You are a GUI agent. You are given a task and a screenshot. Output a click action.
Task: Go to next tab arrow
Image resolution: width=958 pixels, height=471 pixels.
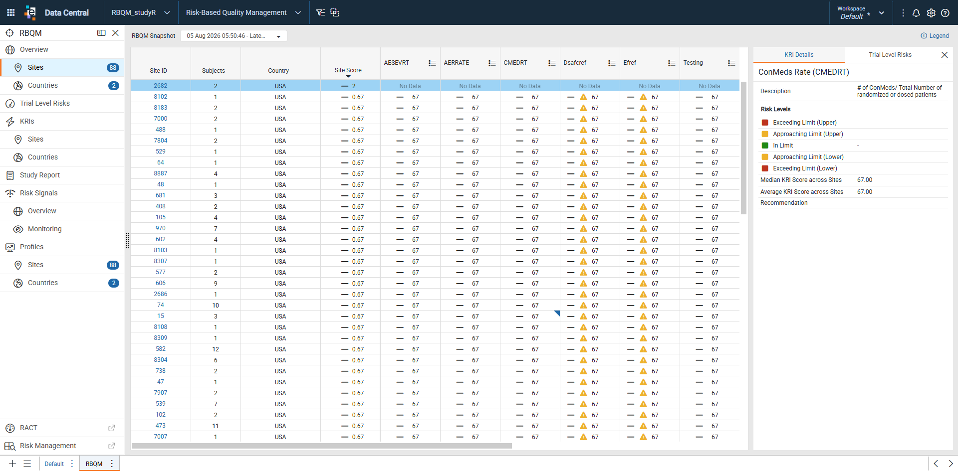click(951, 464)
